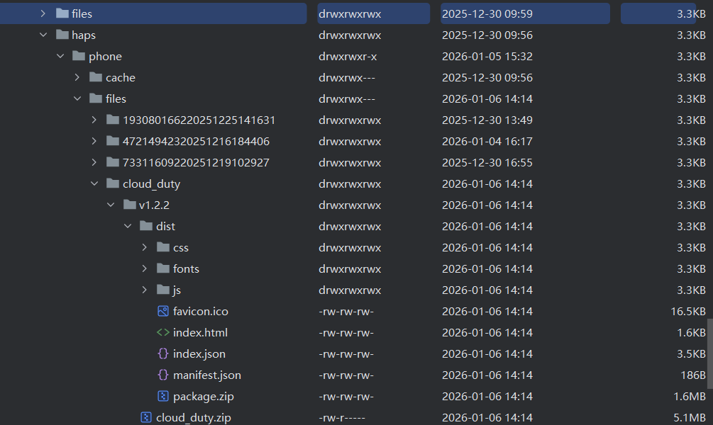The width and height of the screenshot is (713, 425).
Task: Expand the fonts folder
Action: point(145,268)
